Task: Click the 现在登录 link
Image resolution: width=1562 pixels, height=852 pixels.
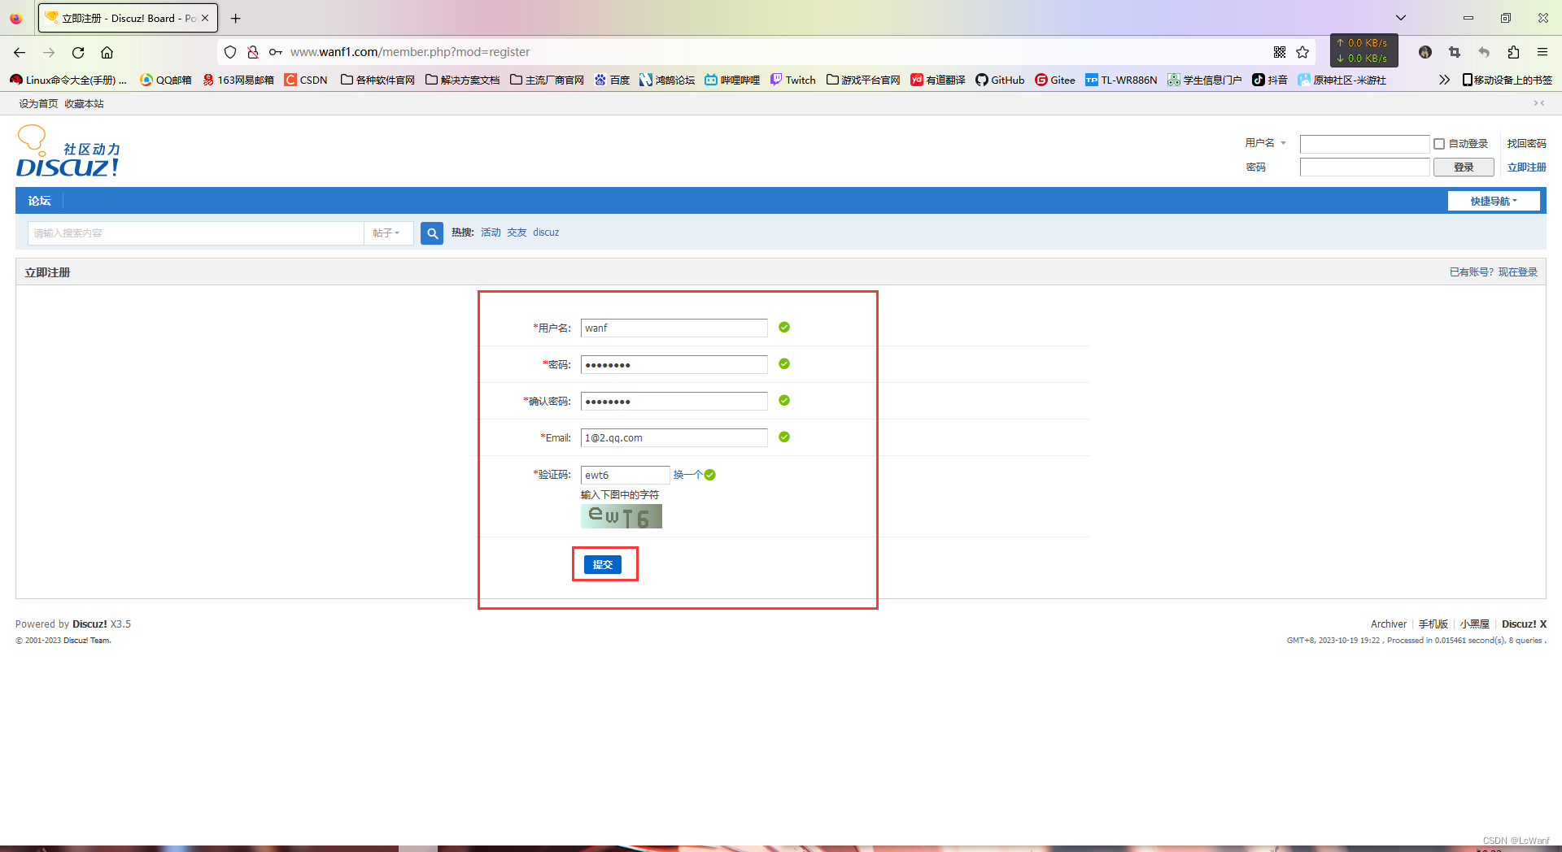Action: [x=1518, y=272]
